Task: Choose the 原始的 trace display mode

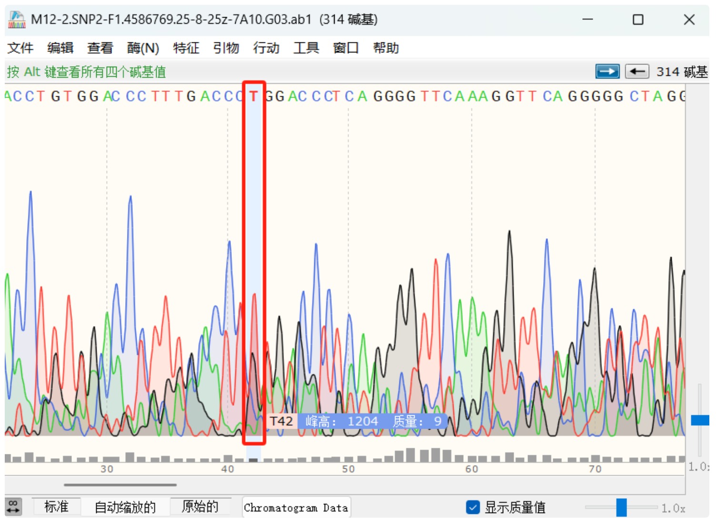Action: click(x=200, y=507)
